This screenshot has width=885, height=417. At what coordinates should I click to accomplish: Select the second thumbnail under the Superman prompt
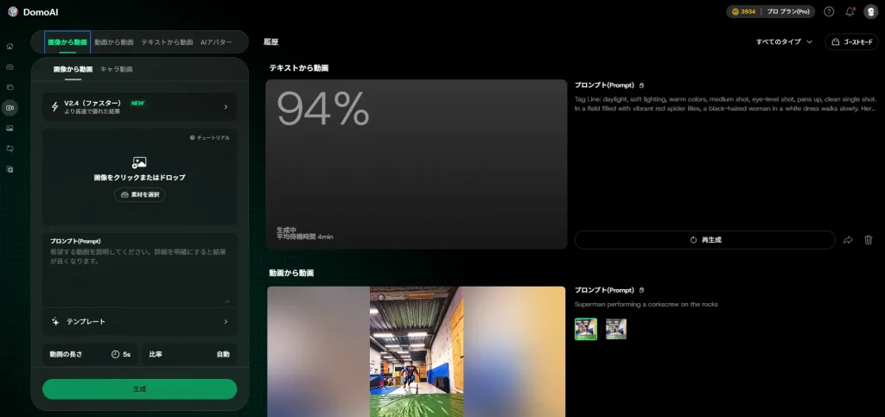click(615, 329)
